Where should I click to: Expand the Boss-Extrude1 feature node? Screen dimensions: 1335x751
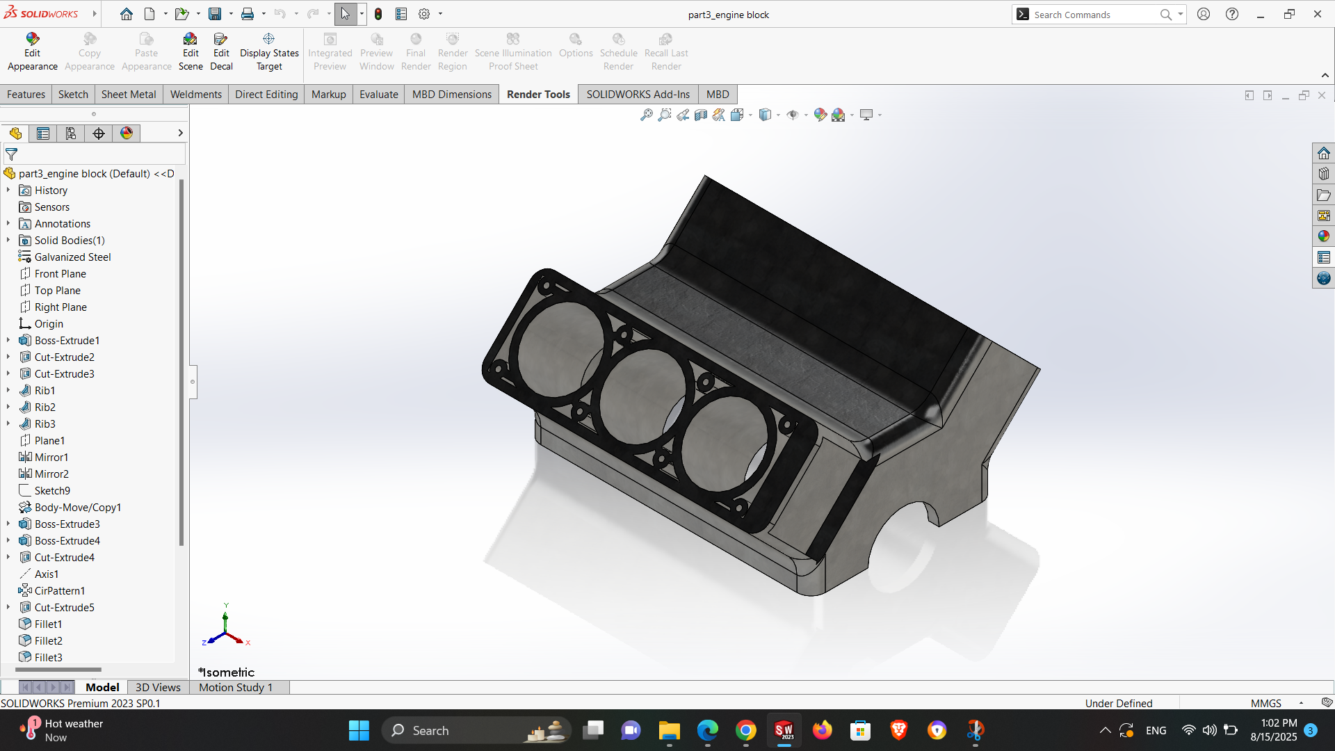tap(8, 340)
